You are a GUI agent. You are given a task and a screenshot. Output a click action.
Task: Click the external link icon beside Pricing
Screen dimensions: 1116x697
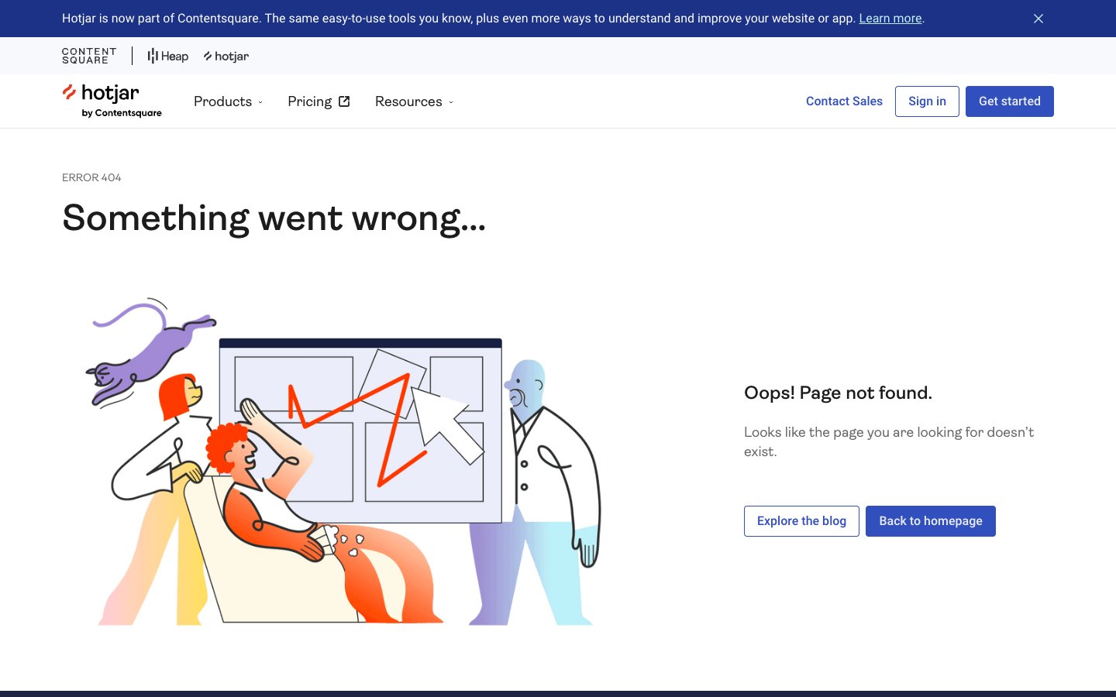344,101
